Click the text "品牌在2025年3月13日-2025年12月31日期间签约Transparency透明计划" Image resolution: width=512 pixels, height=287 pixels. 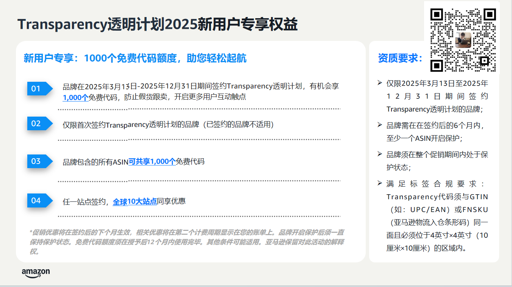tap(183, 86)
